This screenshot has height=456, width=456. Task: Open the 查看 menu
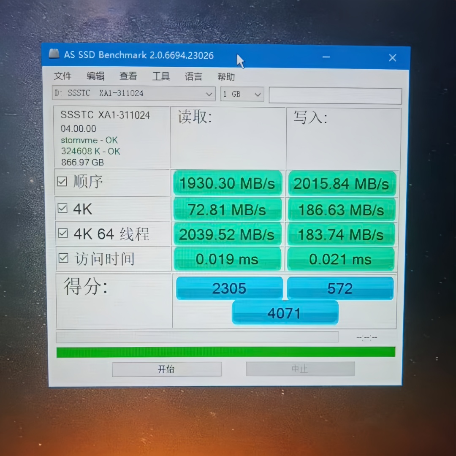pyautogui.click(x=128, y=76)
